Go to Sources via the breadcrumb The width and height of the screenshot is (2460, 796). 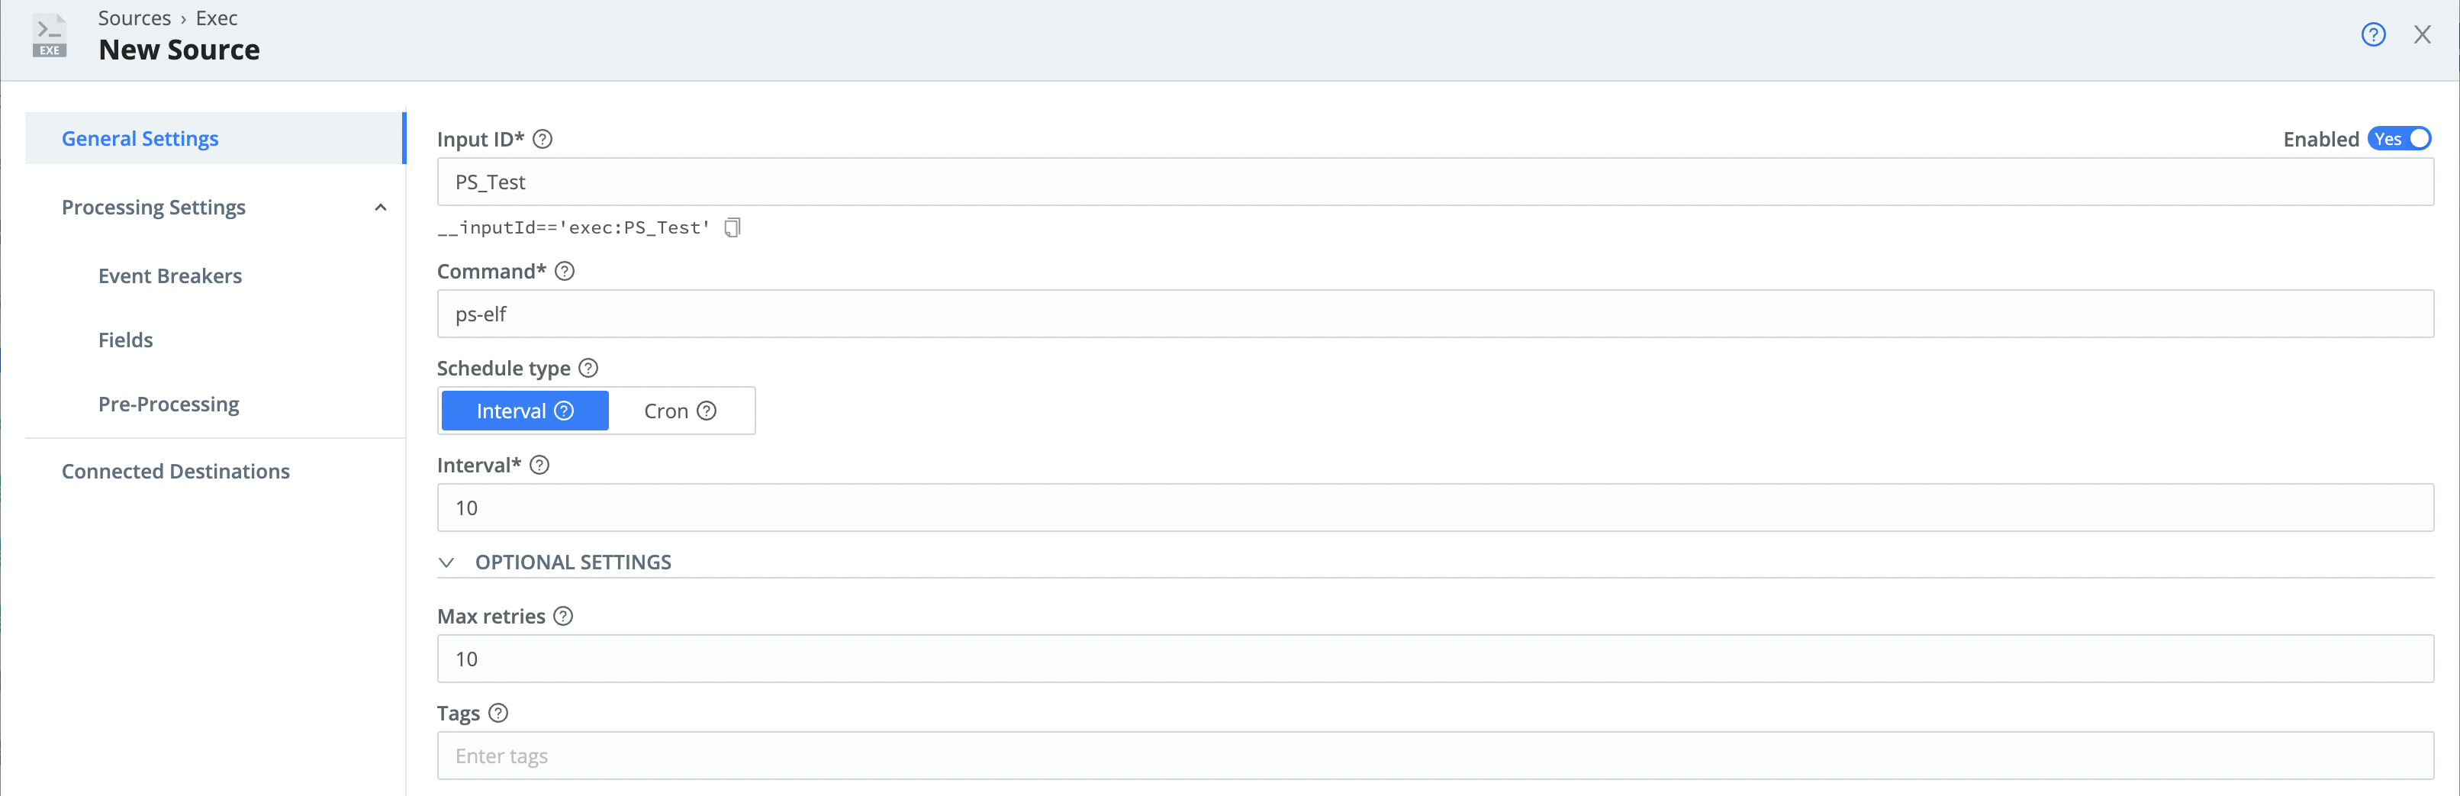[134, 18]
